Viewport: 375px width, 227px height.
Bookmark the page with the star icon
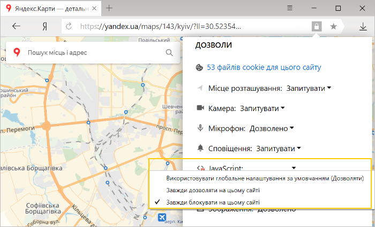coord(333,26)
